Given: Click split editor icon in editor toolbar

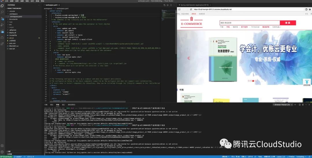Looking at the screenshot, I should coord(171,5).
